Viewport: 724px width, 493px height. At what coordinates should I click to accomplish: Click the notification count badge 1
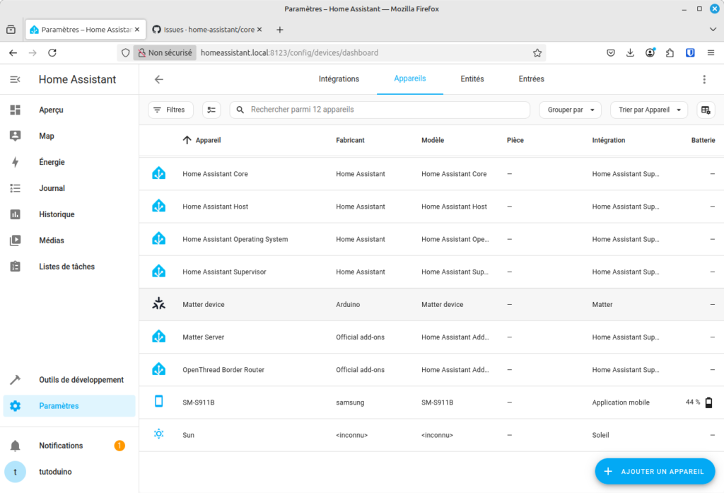[x=119, y=446]
